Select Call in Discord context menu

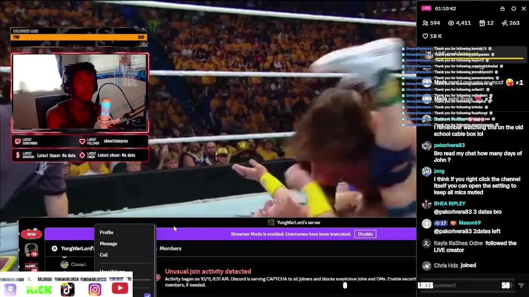(x=104, y=255)
